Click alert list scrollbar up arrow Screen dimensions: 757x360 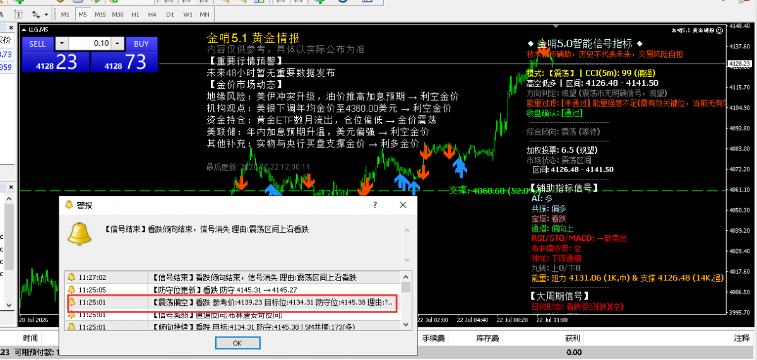(x=407, y=277)
